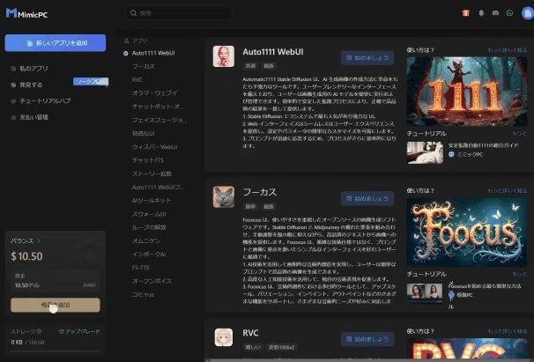The image size is (534, 362).
Task: Click もっと詳しく知る link in RVC card
Action: (x=508, y=331)
